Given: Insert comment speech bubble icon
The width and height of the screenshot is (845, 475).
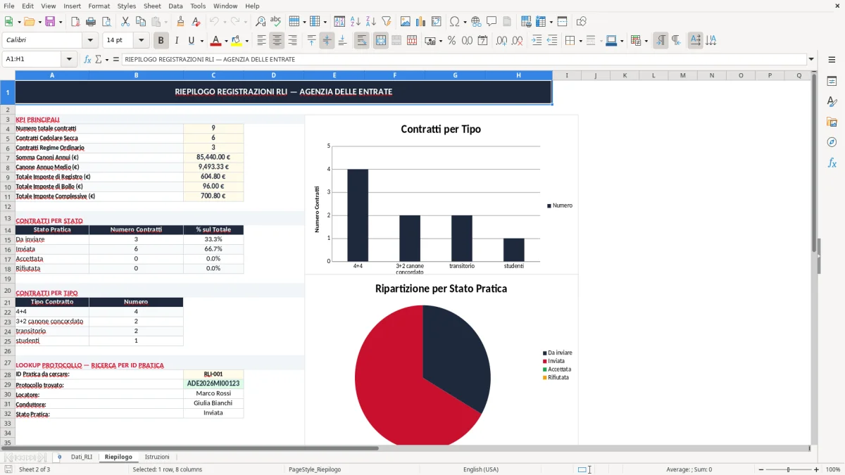Looking at the screenshot, I should [x=492, y=22].
